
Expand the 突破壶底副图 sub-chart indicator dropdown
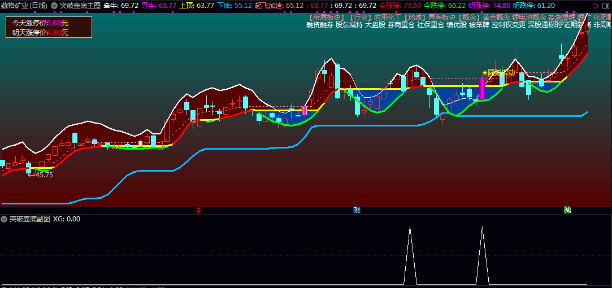pos(4,219)
